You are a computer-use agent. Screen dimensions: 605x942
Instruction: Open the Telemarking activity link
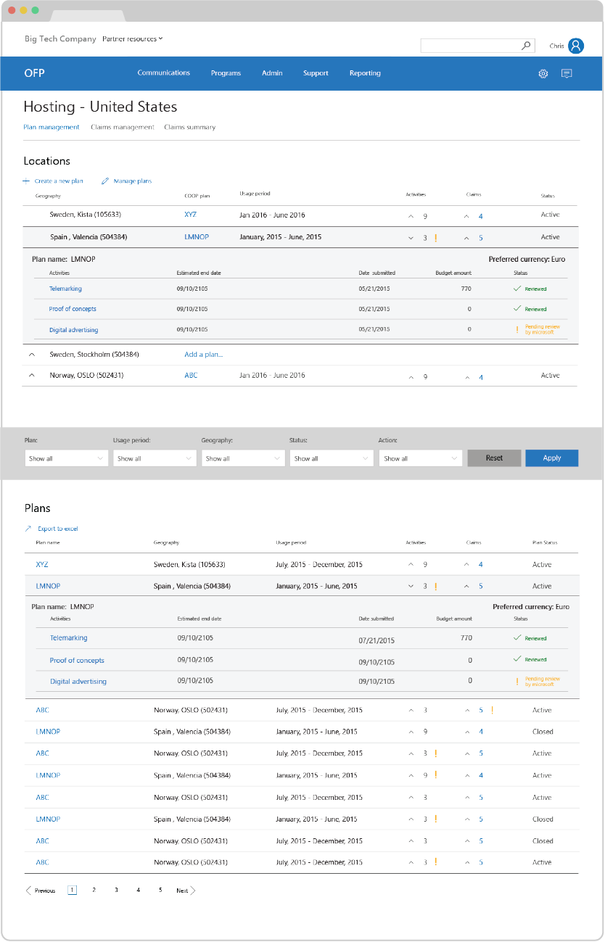[65, 289]
